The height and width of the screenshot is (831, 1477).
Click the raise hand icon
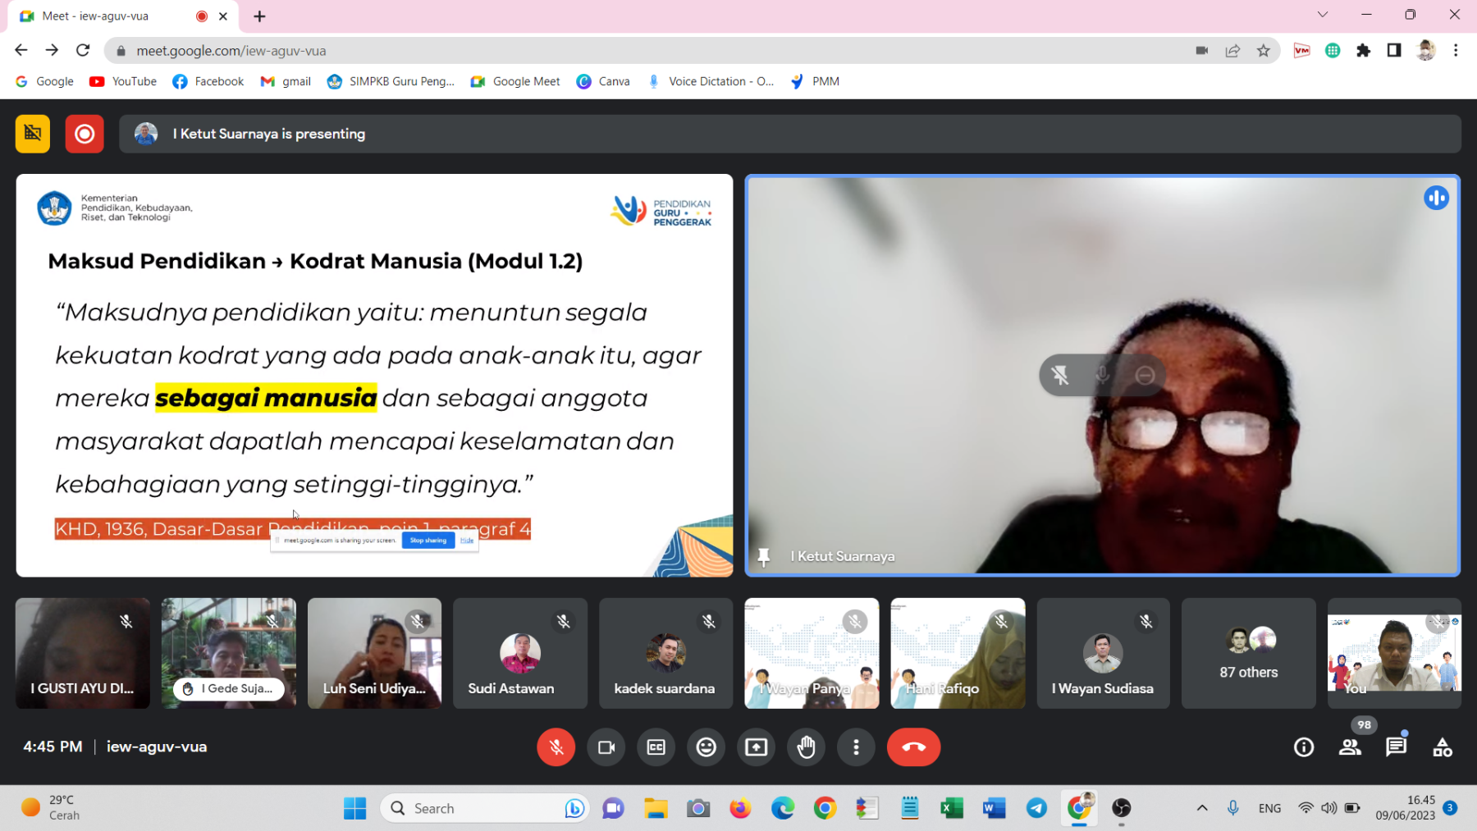806,747
